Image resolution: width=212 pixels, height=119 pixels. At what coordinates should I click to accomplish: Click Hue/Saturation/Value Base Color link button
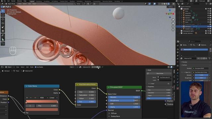click(x=201, y=72)
